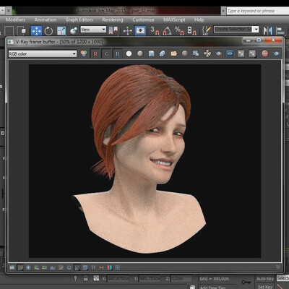Click the keyword search field
Image resolution: width=289 pixels, height=289 pixels.
pyautogui.click(x=258, y=11)
